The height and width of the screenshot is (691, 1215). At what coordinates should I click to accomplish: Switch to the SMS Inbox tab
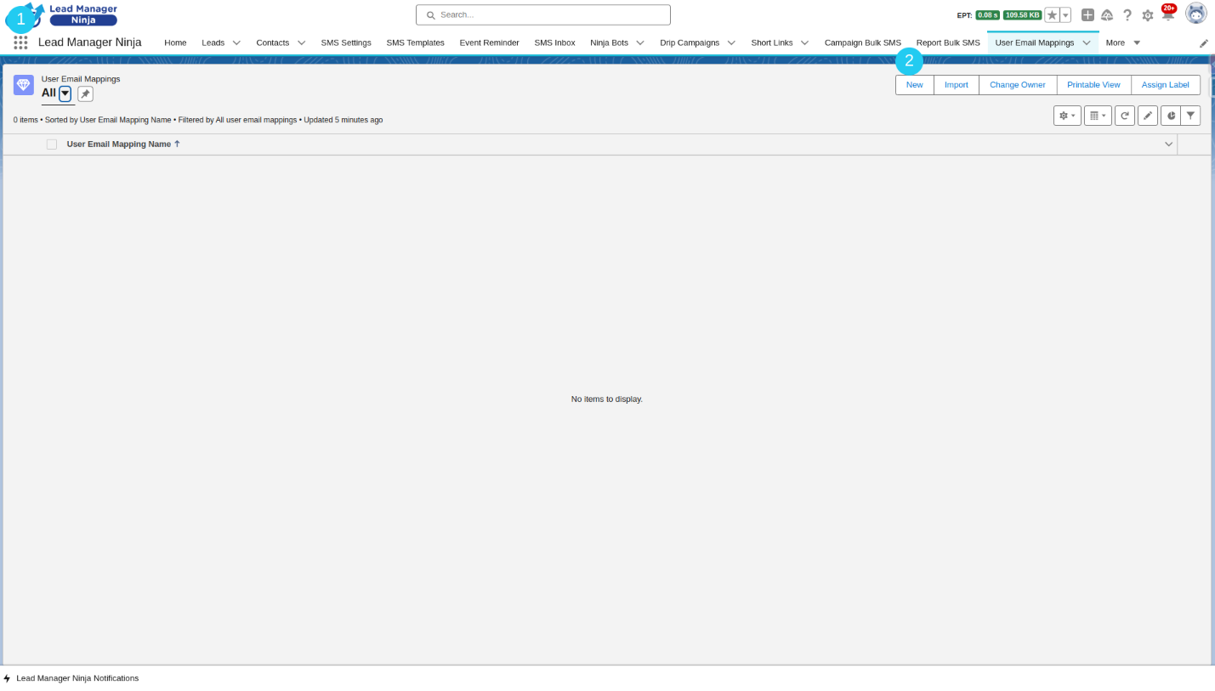pyautogui.click(x=554, y=42)
